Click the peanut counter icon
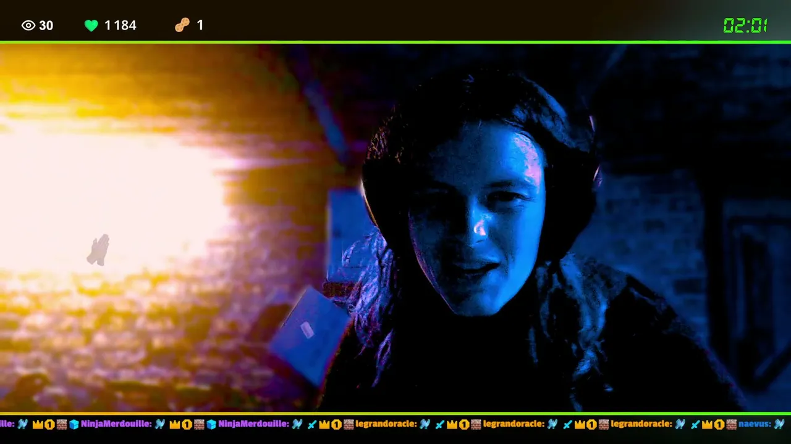The height and width of the screenshot is (444, 791). coord(182,25)
